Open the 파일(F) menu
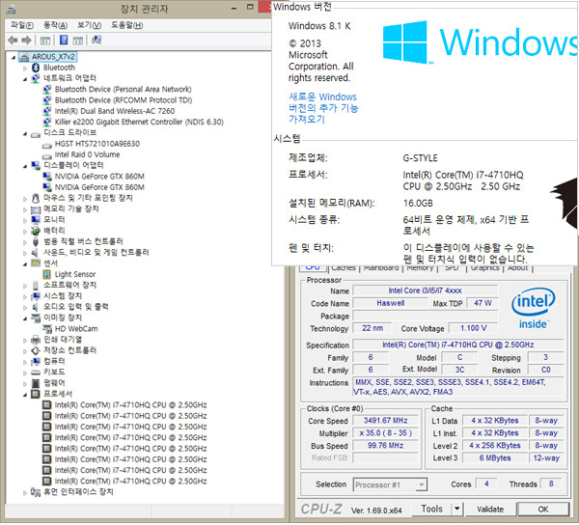579x525 pixels. pos(22,25)
